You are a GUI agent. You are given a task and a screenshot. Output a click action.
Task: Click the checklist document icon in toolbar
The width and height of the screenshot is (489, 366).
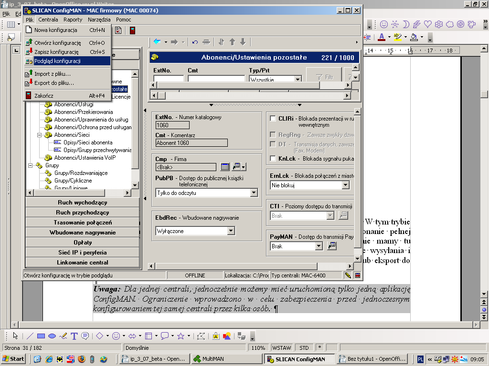coord(118,30)
